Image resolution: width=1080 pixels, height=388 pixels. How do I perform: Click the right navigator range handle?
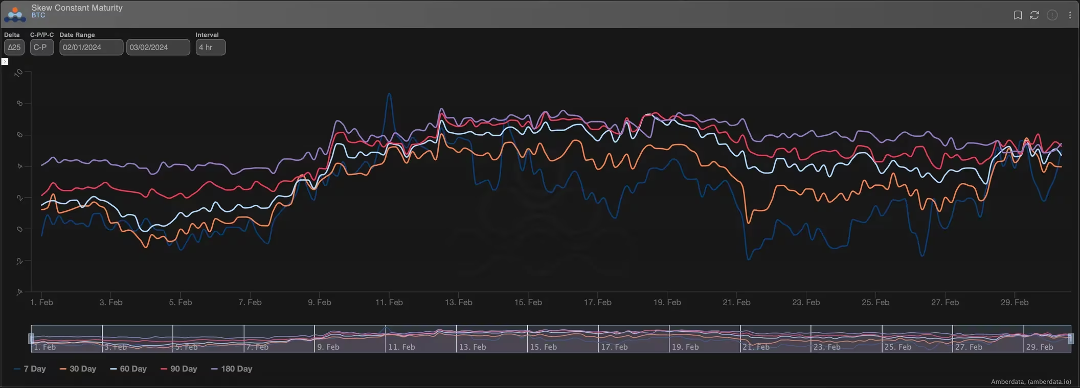[x=1071, y=338]
